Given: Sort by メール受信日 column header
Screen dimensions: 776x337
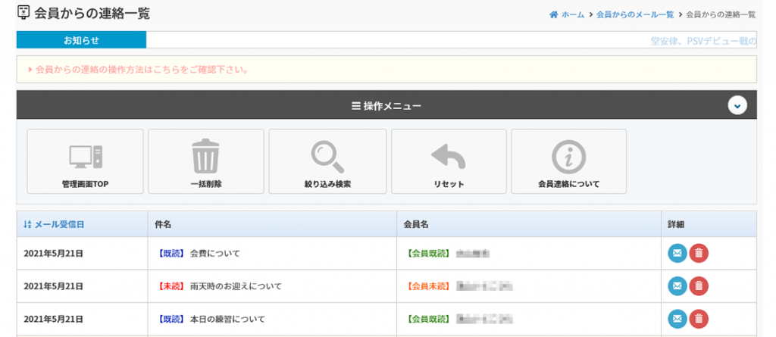Looking at the screenshot, I should pyautogui.click(x=54, y=224).
